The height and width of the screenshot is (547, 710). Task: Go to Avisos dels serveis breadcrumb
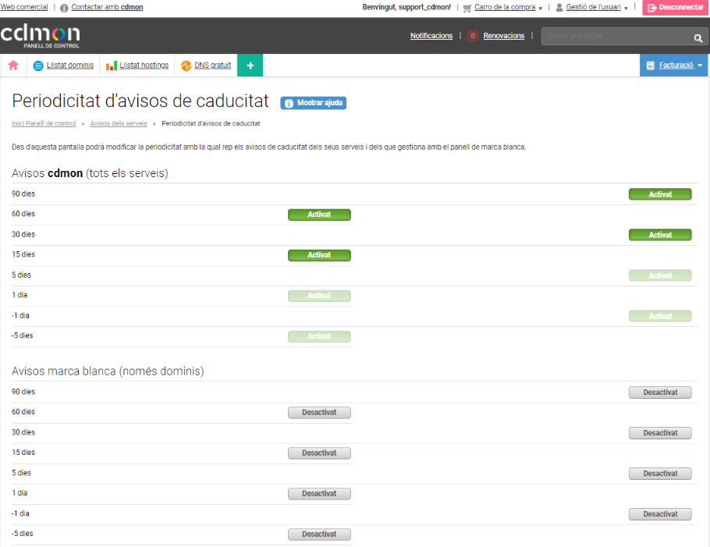(x=119, y=123)
